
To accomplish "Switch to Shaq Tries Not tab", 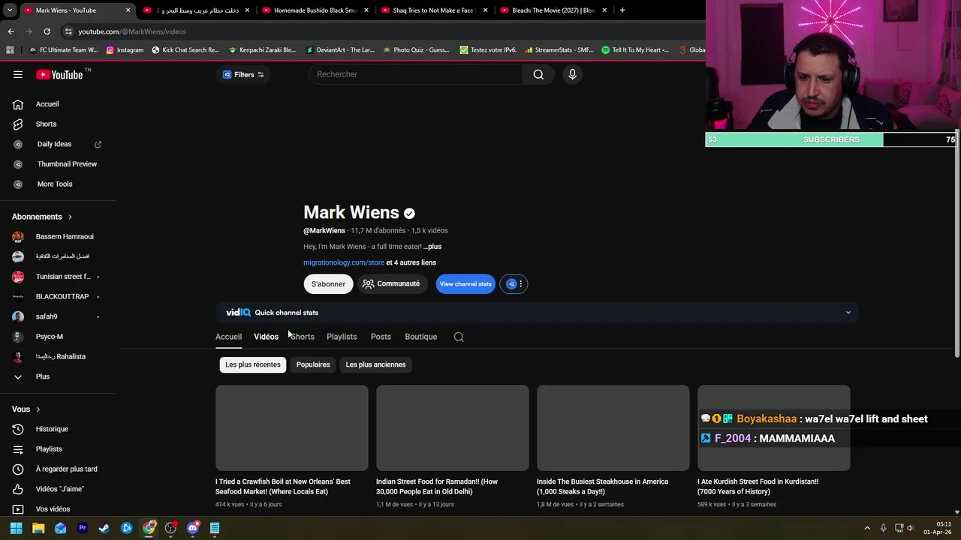I will pyautogui.click(x=433, y=10).
